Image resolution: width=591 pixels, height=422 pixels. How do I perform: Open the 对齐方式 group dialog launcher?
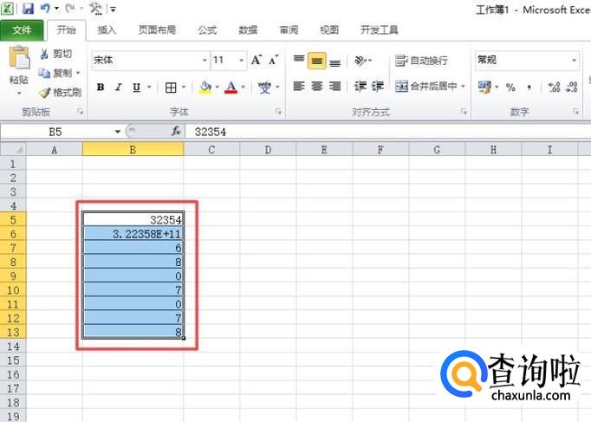pyautogui.click(x=464, y=112)
